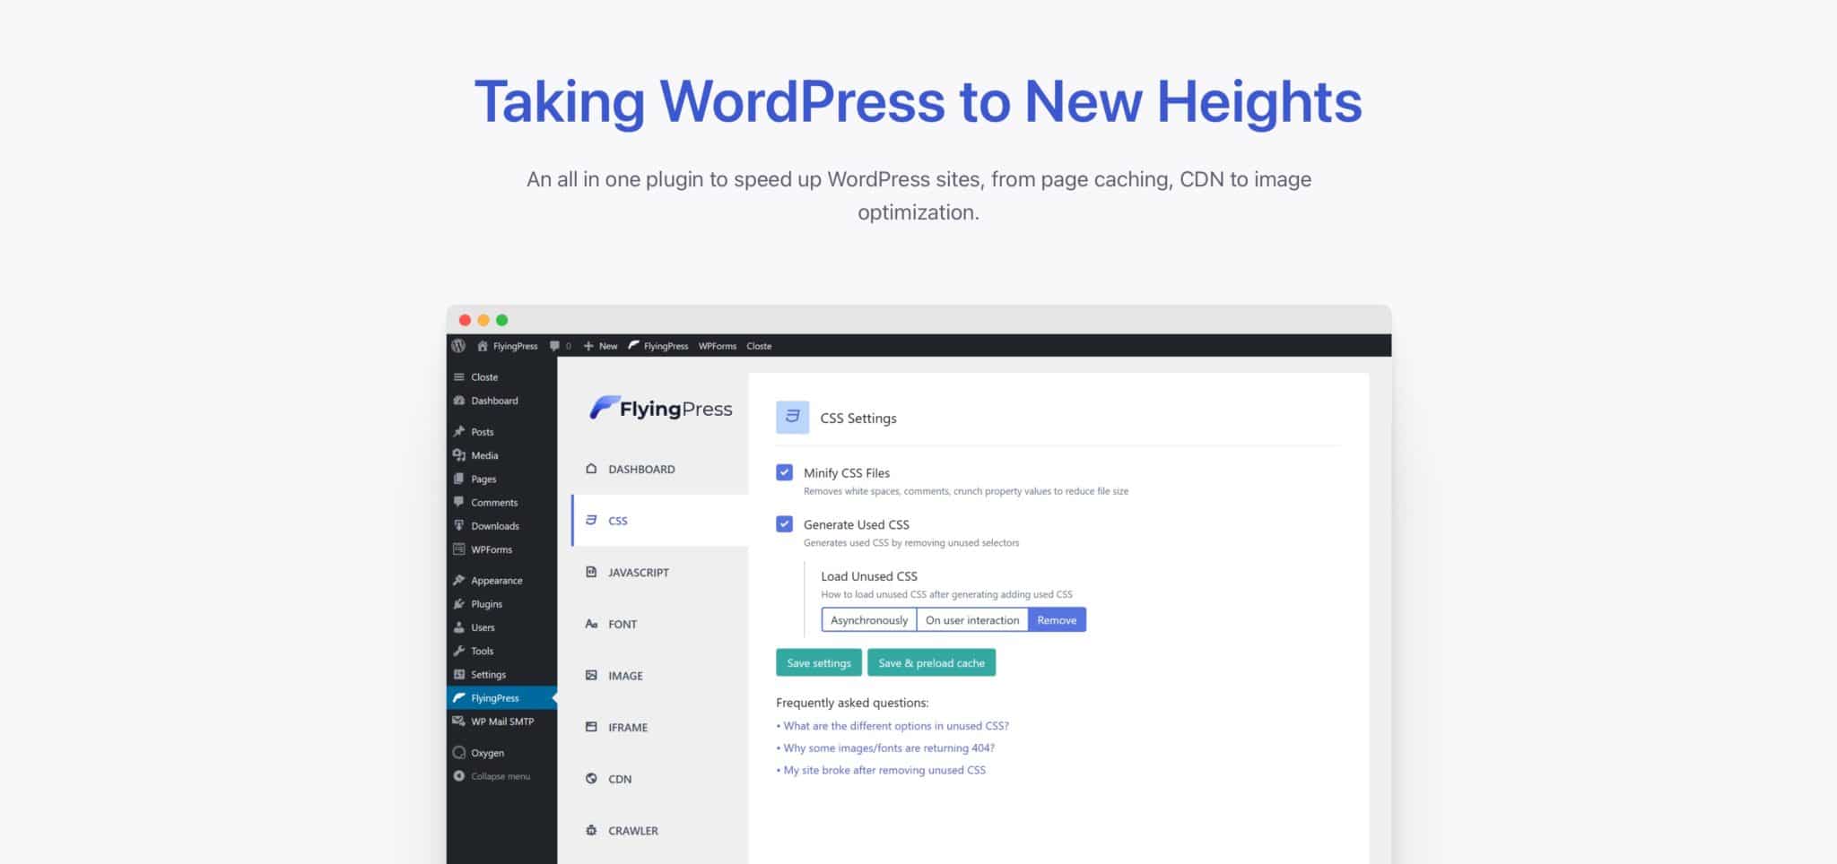Click the red close window dot
The image size is (1837, 864).
pos(465,320)
